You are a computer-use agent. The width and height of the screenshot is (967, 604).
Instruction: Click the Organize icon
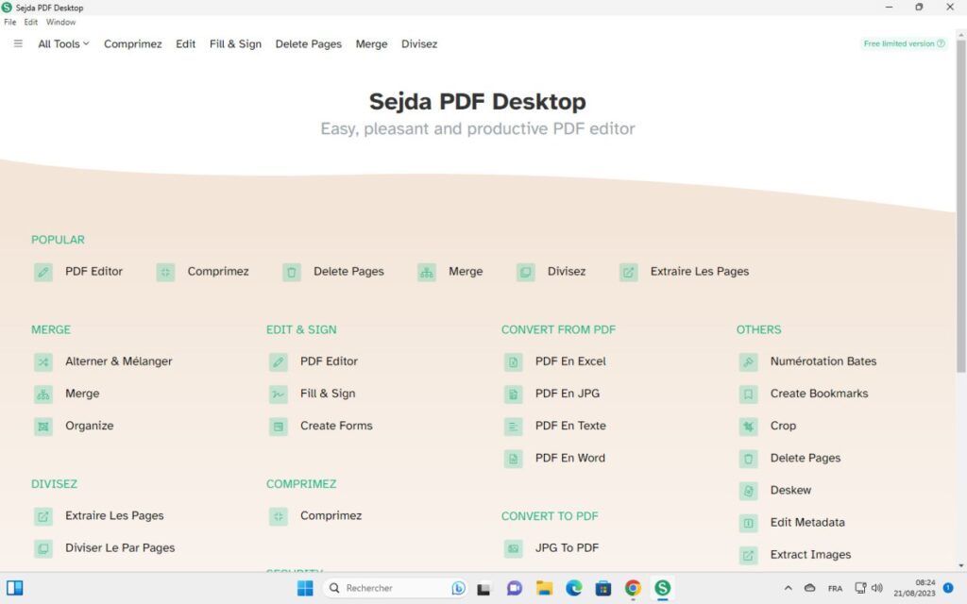[x=43, y=426]
